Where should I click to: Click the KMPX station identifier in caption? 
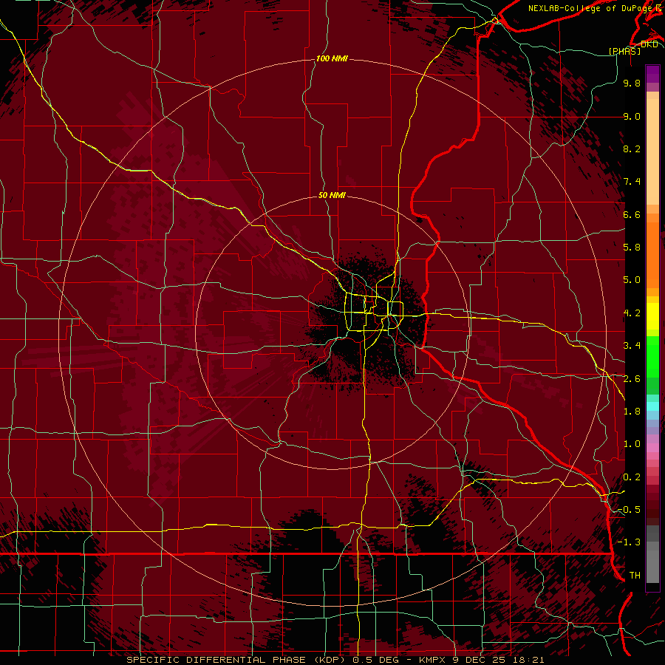[433, 660]
